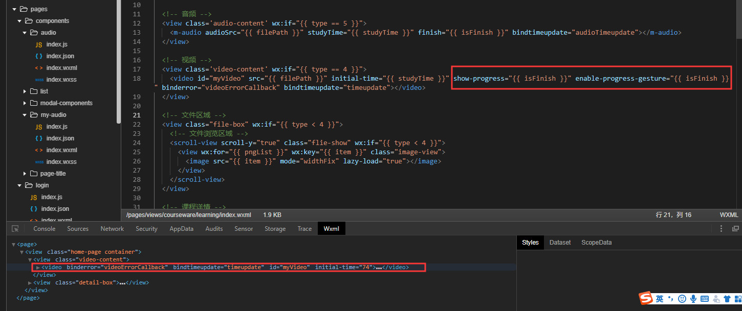Open the AppData tab
Screen dimensions: 742x311
point(182,229)
